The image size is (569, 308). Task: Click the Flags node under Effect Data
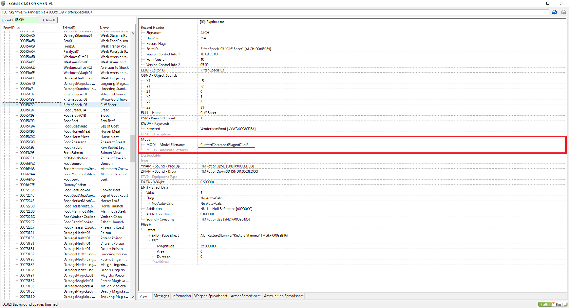[150, 198]
